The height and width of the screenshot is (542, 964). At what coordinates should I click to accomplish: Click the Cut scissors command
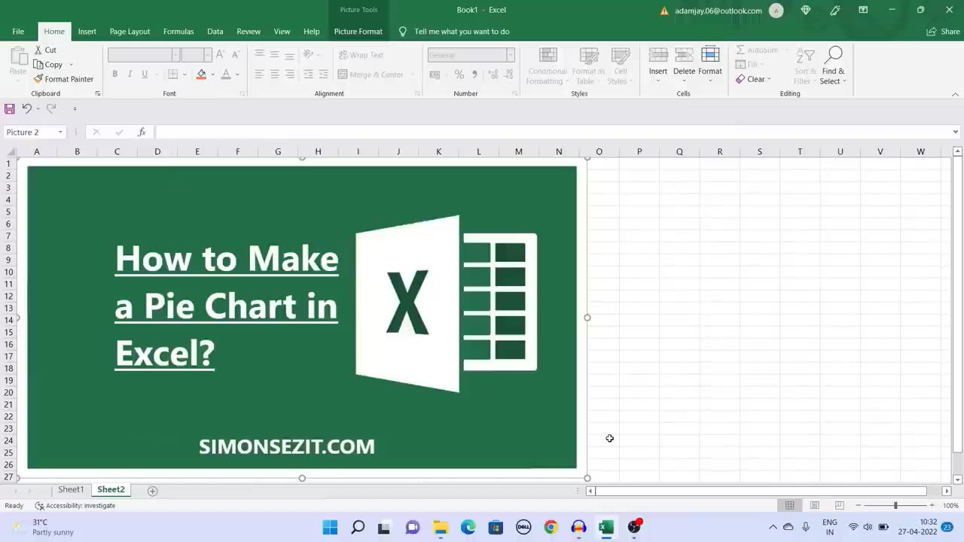pyautogui.click(x=44, y=50)
